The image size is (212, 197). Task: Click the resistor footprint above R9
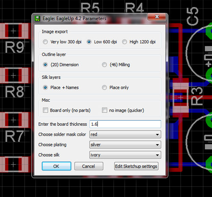pyautogui.click(x=15, y=31)
